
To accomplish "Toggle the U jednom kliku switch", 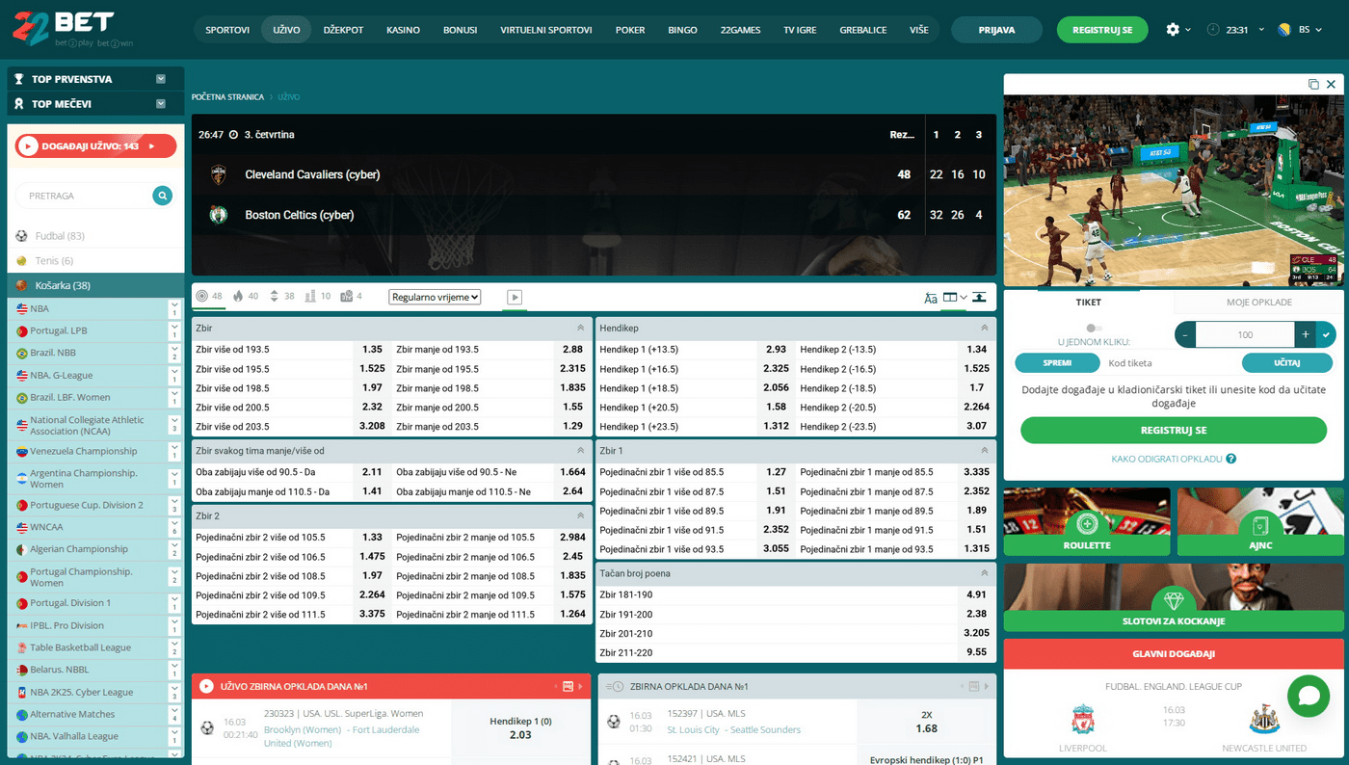I will (x=1093, y=329).
